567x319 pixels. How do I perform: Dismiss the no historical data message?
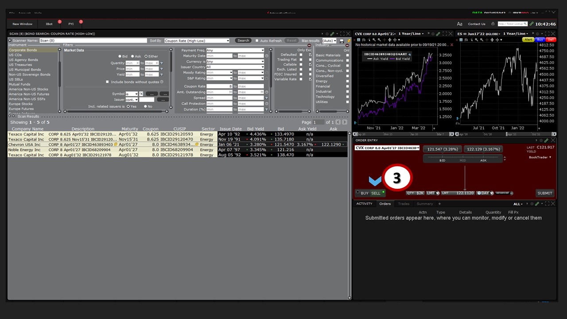tap(452, 45)
